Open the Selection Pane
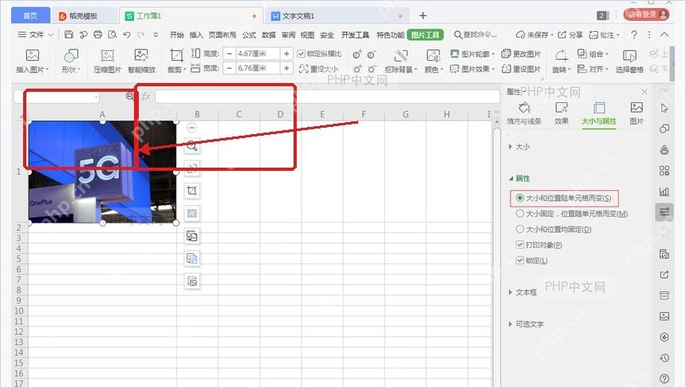The width and height of the screenshot is (686, 388). tap(629, 61)
